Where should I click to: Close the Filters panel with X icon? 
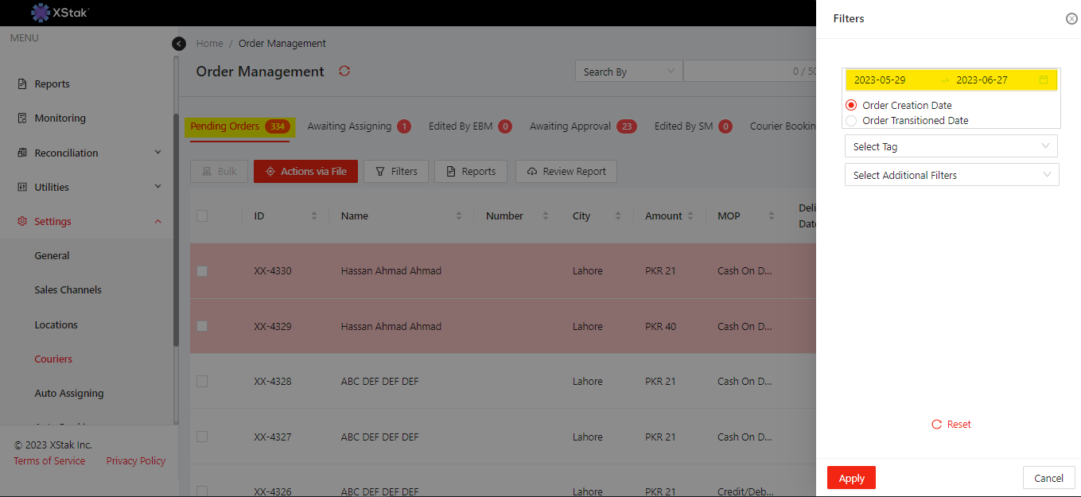1071,19
